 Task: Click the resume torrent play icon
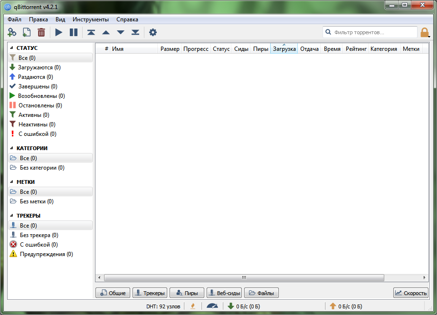point(58,32)
